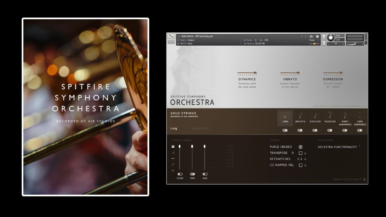Toggle the Staccato articulation load switch
The image size is (386, 217).
315,130
